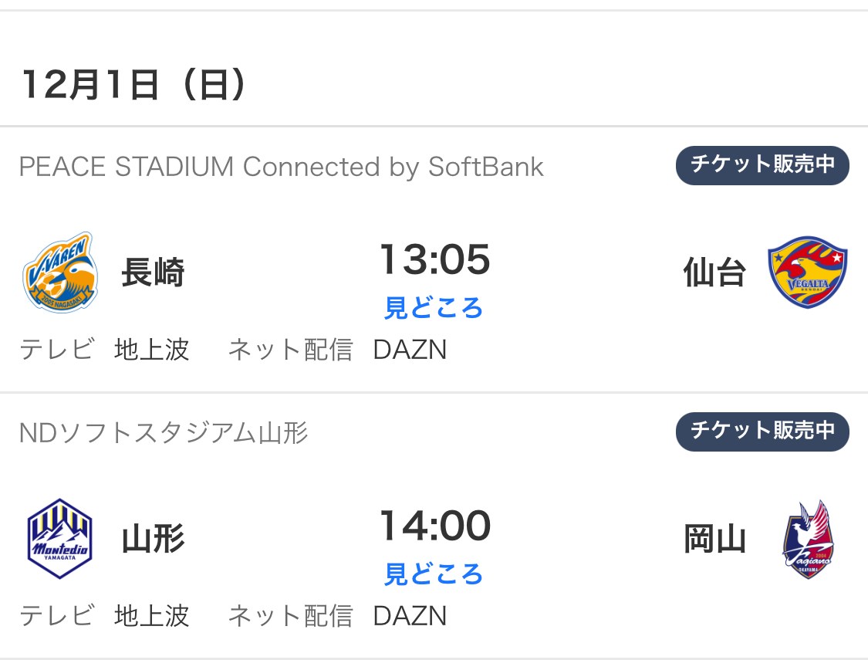Click DAZN in the 山形 vs 岡山 match
Image resolution: width=868 pixels, height=660 pixels.
410,616
